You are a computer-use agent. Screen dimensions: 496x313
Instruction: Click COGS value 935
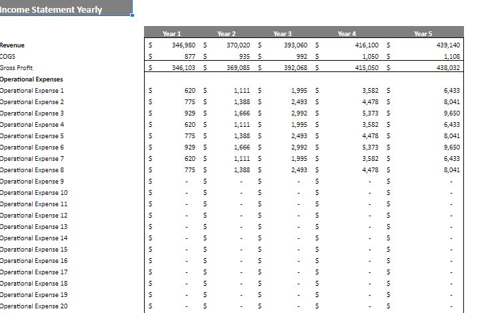pos(245,56)
